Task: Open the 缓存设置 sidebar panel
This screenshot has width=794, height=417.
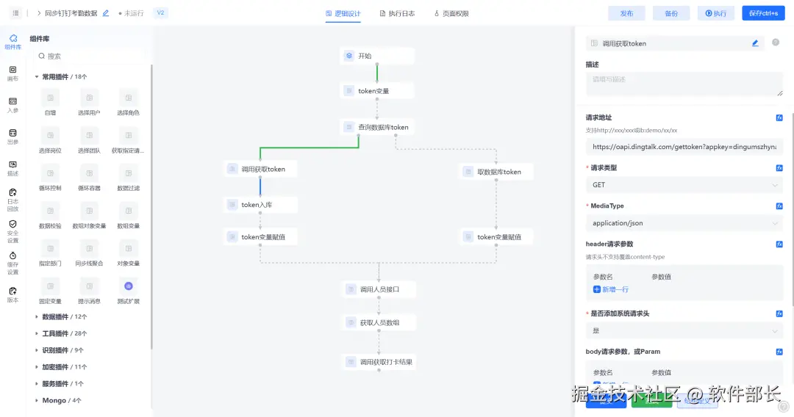Action: tap(12, 262)
